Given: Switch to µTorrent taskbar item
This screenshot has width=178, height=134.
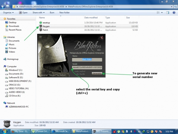Looking at the screenshot, I should coord(40,131).
